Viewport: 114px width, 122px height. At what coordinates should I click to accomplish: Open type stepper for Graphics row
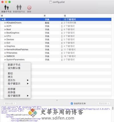coord(62,46)
